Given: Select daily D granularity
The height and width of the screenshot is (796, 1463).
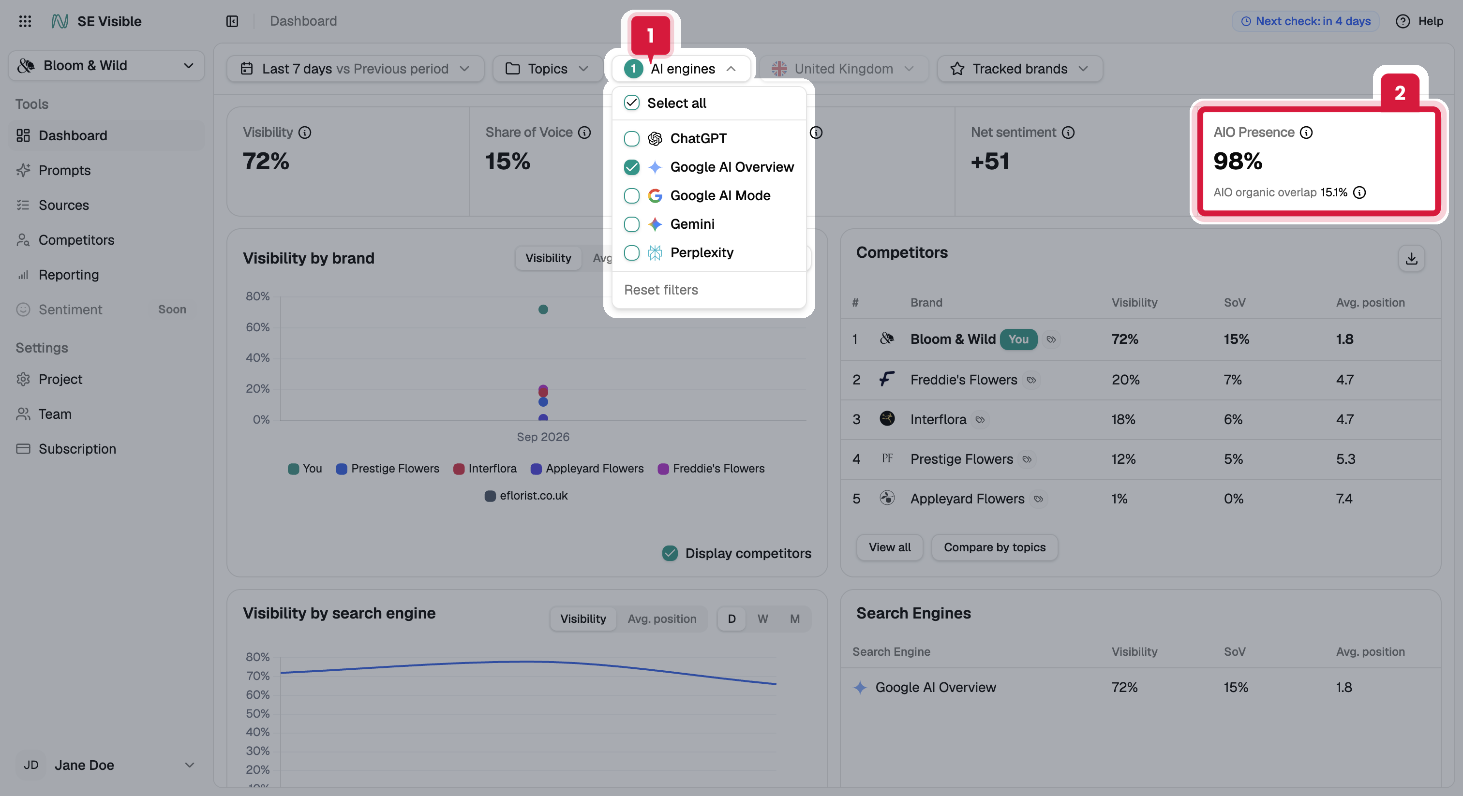Looking at the screenshot, I should tap(731, 619).
